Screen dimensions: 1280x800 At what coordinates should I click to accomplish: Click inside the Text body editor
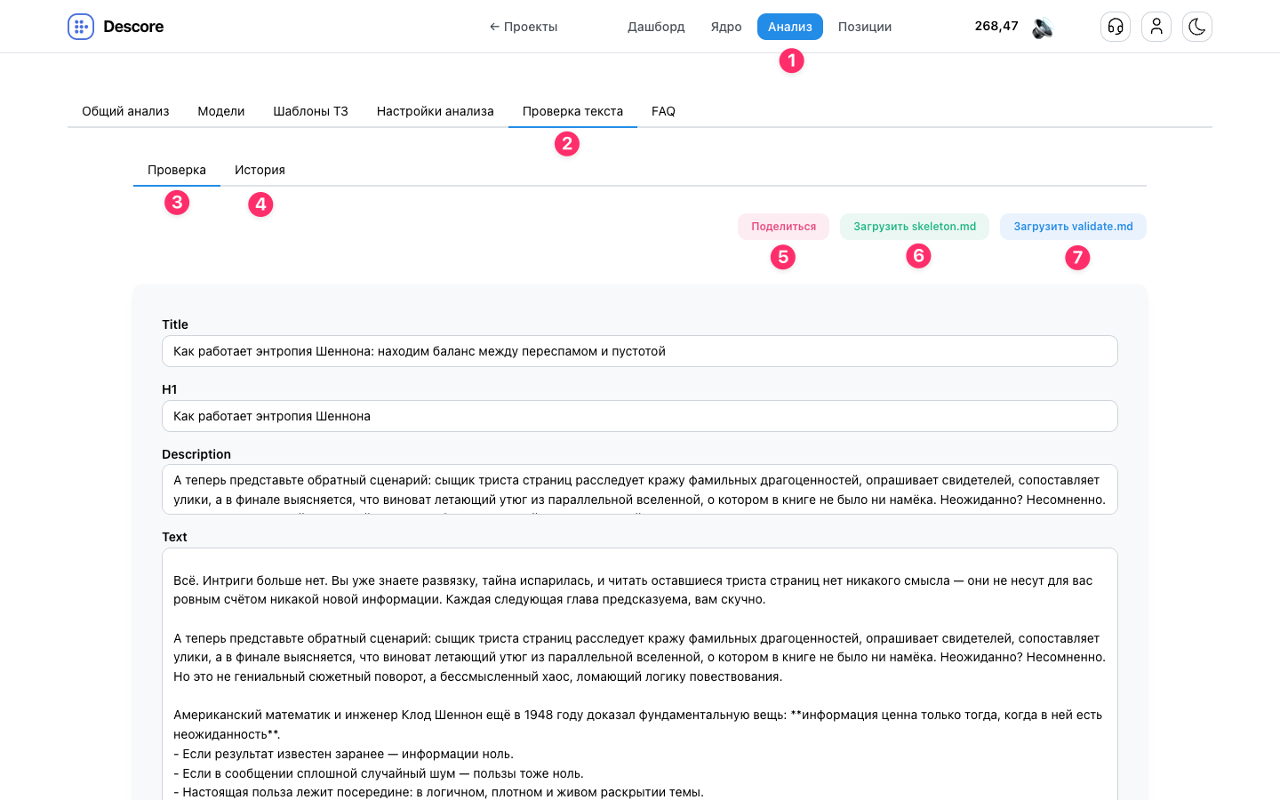point(640,676)
